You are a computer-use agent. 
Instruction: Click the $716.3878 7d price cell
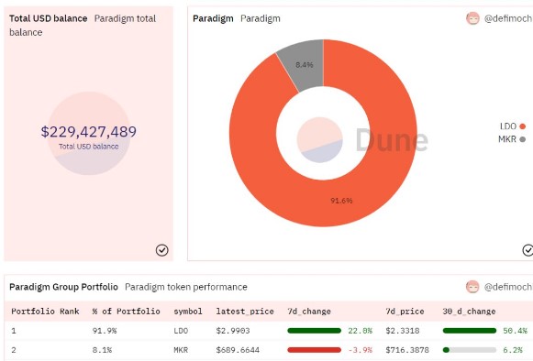coord(407,350)
